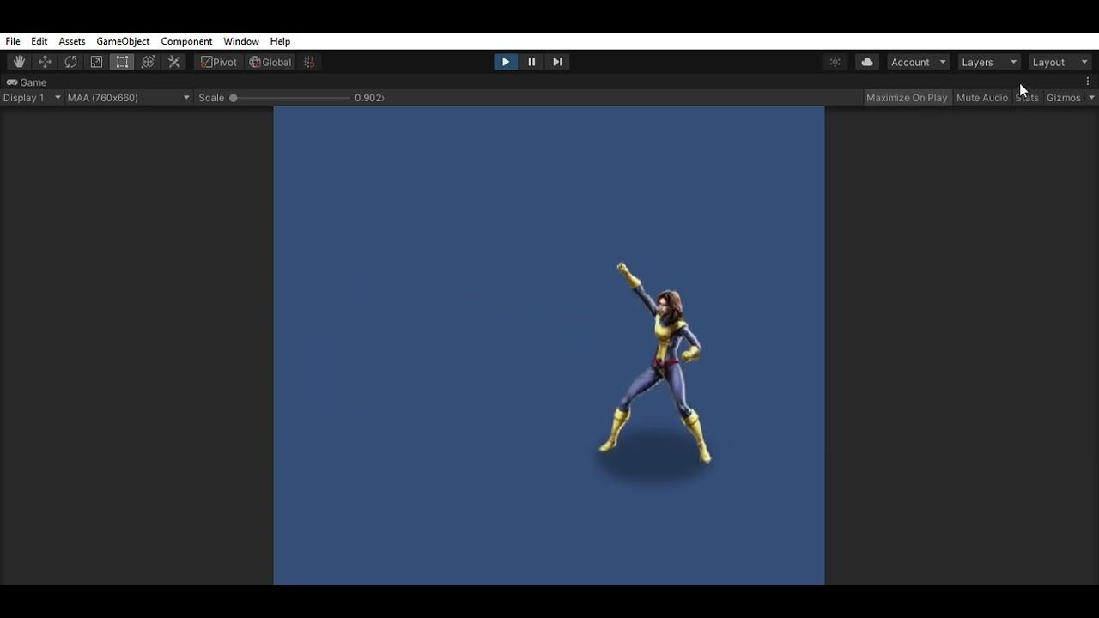Image resolution: width=1099 pixels, height=618 pixels.
Task: Select the Hand tool
Action: 19,62
